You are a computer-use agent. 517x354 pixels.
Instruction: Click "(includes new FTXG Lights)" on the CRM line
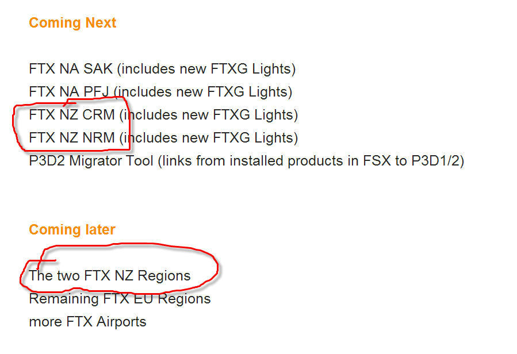point(209,115)
